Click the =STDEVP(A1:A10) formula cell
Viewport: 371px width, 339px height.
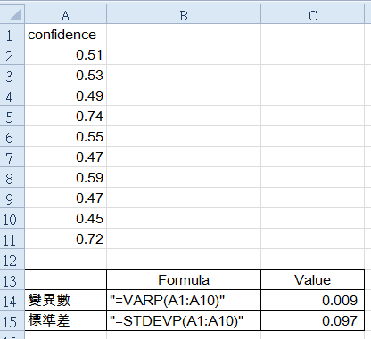(184, 320)
